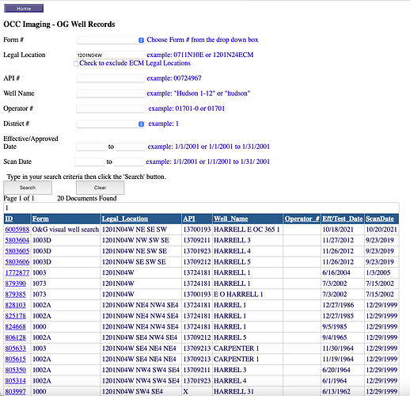Click the Well Name input field
Image resolution: width=410 pixels, height=396 pixels.
(110, 93)
